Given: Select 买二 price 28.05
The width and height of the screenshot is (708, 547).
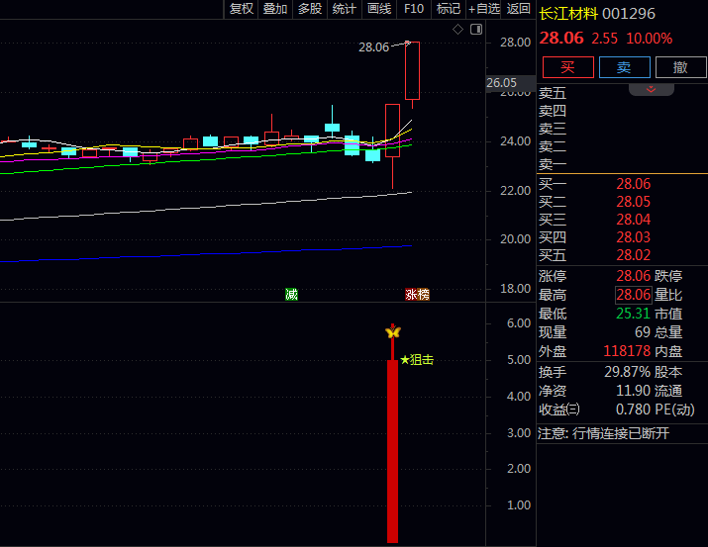Looking at the screenshot, I should click(634, 202).
